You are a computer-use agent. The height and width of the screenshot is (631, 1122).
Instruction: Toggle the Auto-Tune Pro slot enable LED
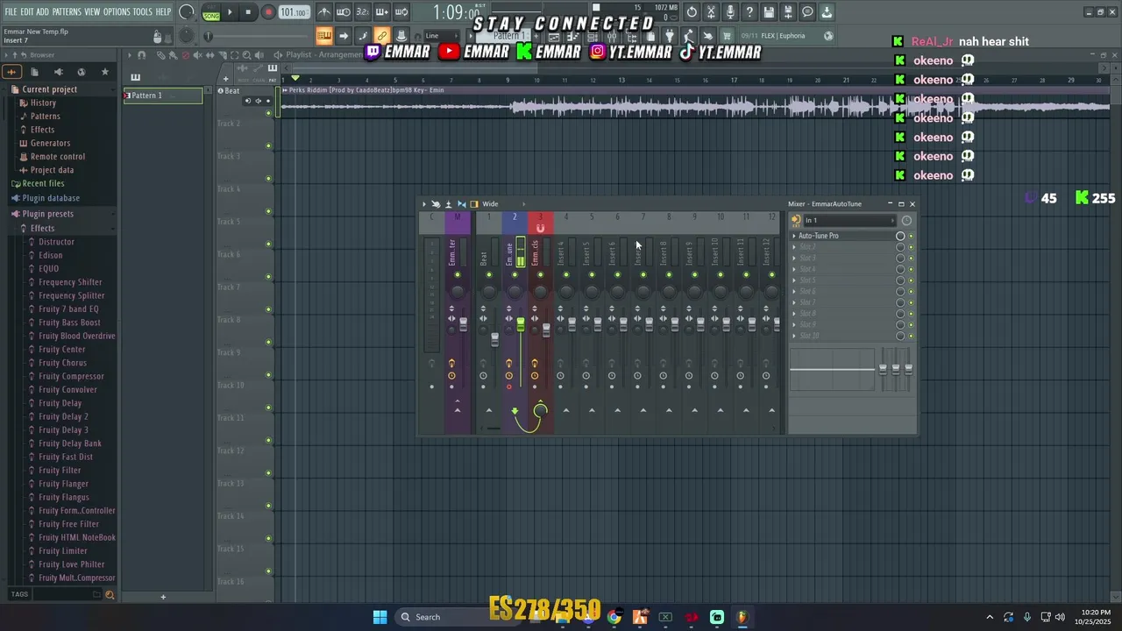tap(911, 237)
